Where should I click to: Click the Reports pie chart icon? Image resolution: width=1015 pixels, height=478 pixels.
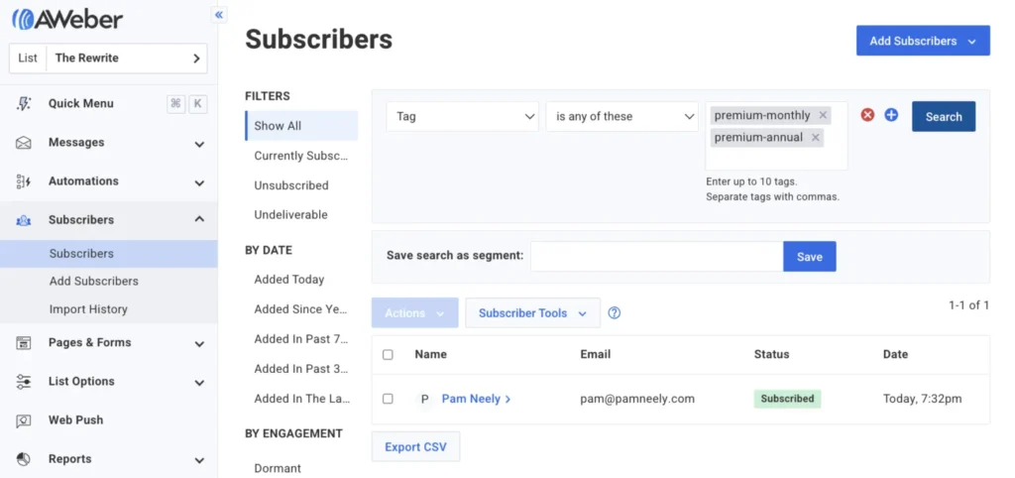24,459
